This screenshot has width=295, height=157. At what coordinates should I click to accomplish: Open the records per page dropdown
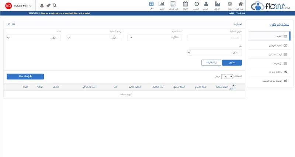click(x=229, y=76)
